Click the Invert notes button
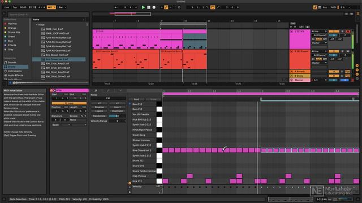Image resolution: width=362 pixels, height=203 pixels. coord(117,107)
